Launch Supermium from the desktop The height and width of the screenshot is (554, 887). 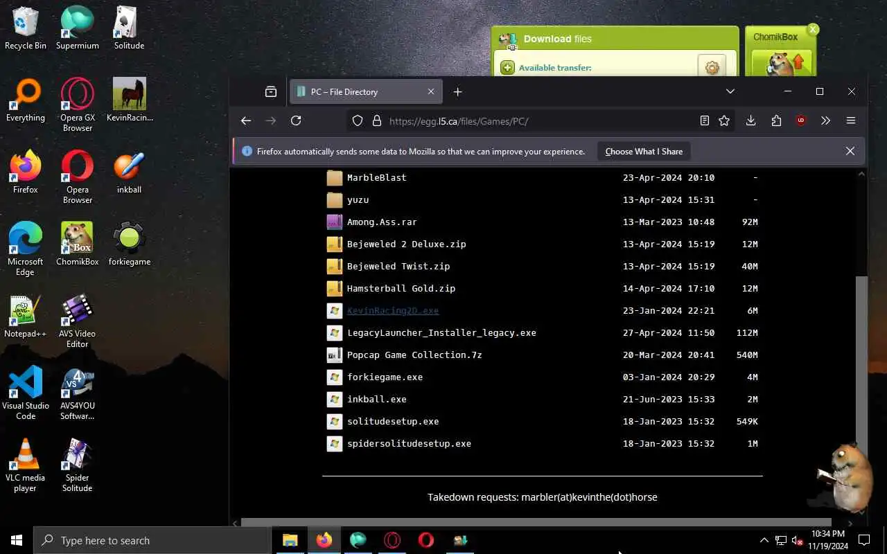[78, 28]
